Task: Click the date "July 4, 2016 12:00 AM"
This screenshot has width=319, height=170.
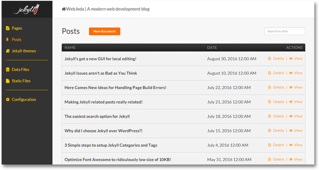Action: (228, 145)
